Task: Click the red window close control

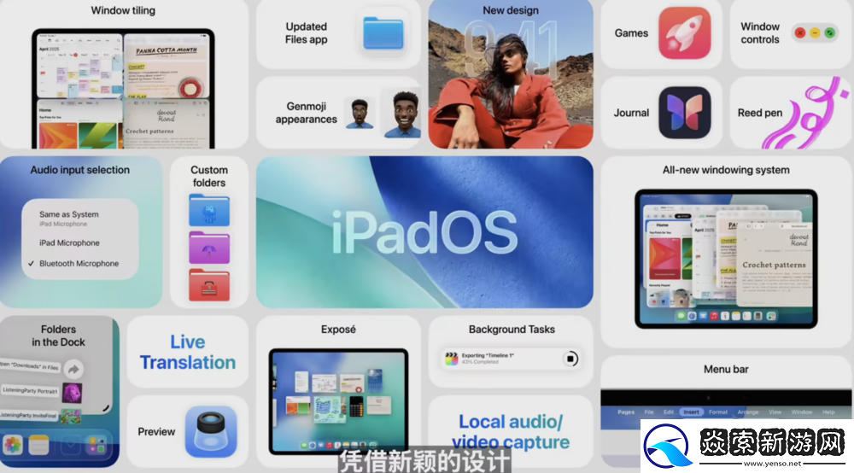Action: [x=800, y=33]
